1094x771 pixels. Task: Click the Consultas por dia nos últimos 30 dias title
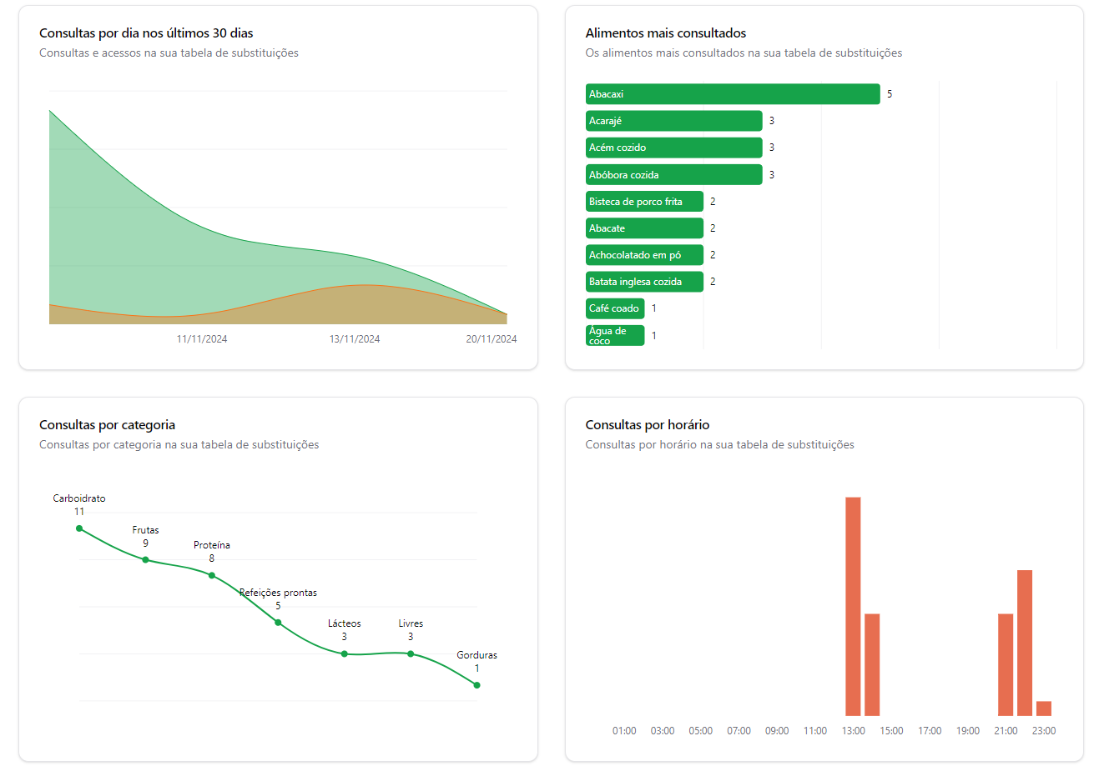coord(146,33)
